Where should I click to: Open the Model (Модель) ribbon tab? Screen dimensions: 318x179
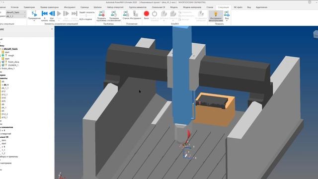pyautogui.click(x=174, y=7)
